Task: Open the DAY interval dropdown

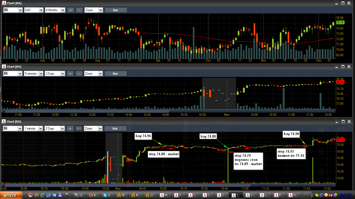Action: point(34,10)
